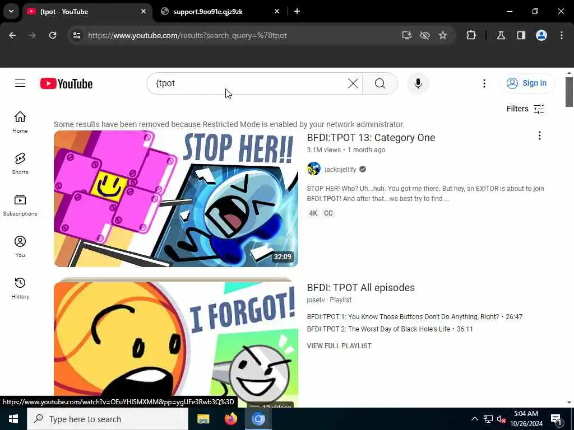Open the Filters options
The height and width of the screenshot is (430, 574).
click(x=525, y=109)
